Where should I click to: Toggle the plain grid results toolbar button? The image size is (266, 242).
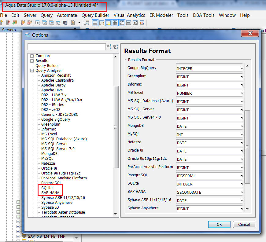[x=115, y=23]
